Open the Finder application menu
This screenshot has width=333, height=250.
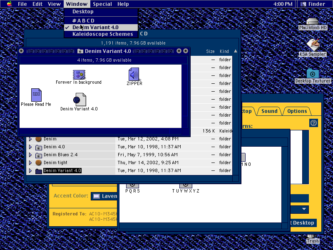point(314,4)
